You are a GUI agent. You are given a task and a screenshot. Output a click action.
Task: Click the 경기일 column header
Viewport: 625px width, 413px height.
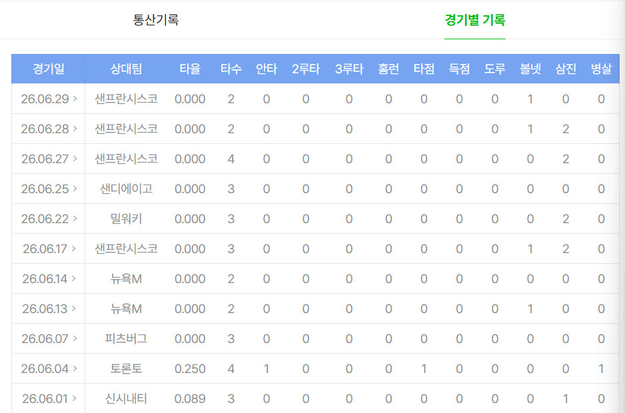[x=48, y=69]
